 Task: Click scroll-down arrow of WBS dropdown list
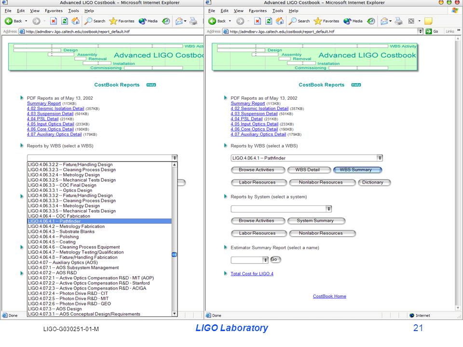click(174, 314)
